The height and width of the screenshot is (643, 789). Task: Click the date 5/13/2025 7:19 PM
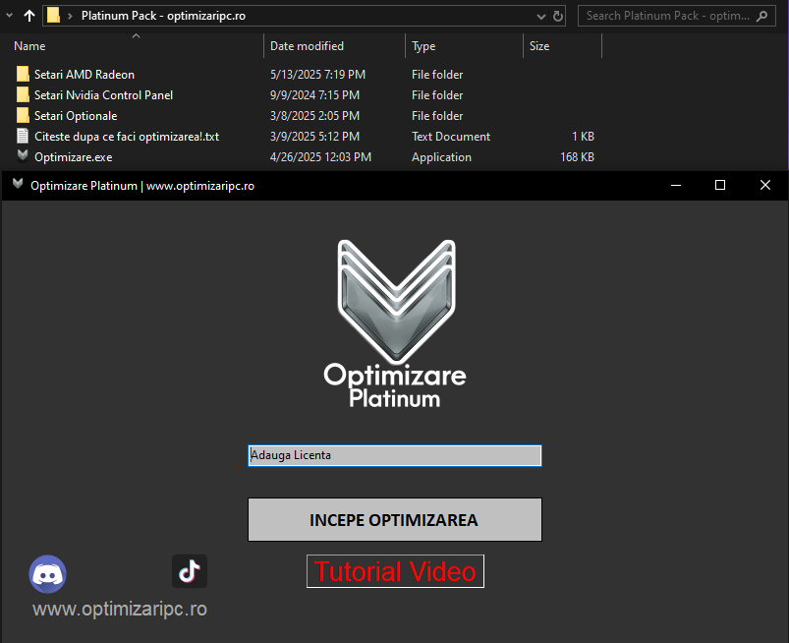point(317,75)
